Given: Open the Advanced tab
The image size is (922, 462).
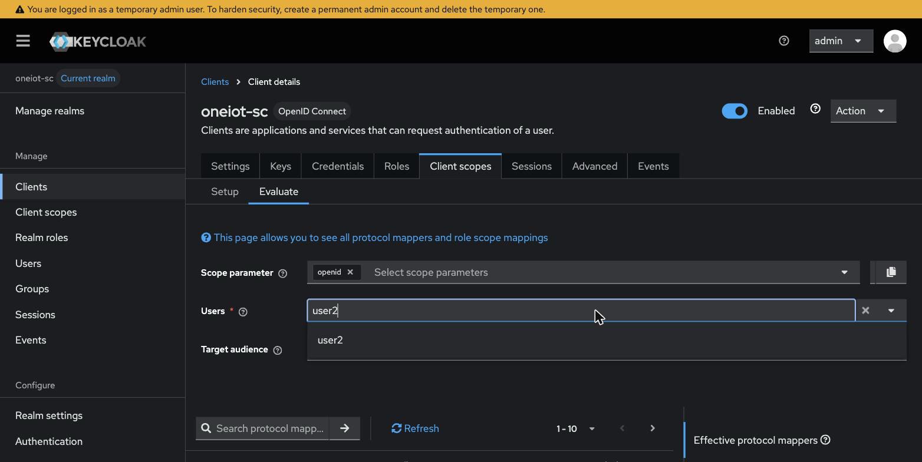Looking at the screenshot, I should 595,166.
